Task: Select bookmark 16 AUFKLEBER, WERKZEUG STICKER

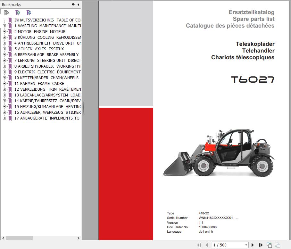Action: tap(47, 112)
